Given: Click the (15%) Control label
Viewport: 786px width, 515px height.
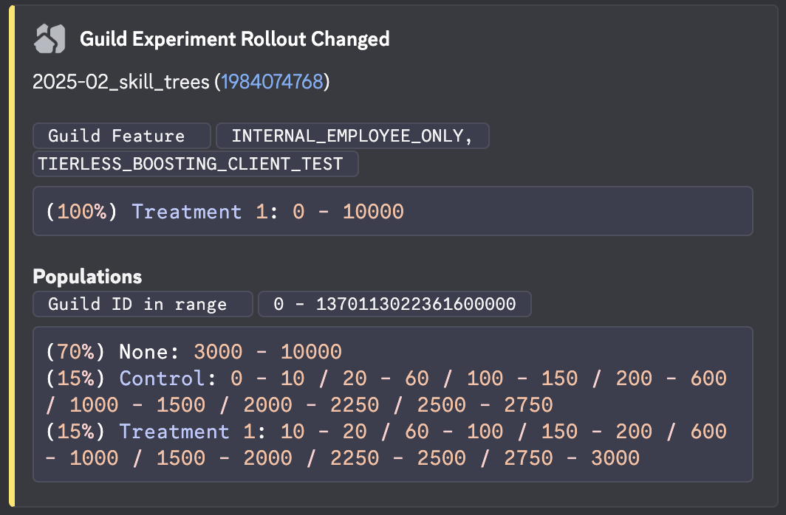Looking at the screenshot, I should [x=130, y=379].
